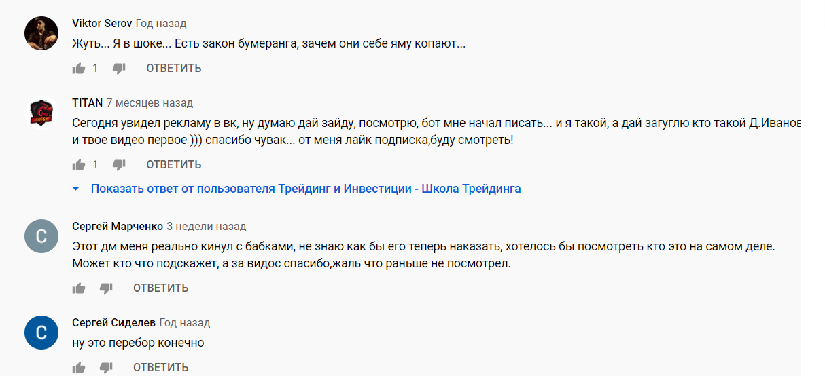Viewport: 825px width, 376px height.
Task: Dislike the TITAN comment
Action: 119,164
